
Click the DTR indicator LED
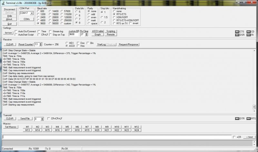[x=237, y=119]
